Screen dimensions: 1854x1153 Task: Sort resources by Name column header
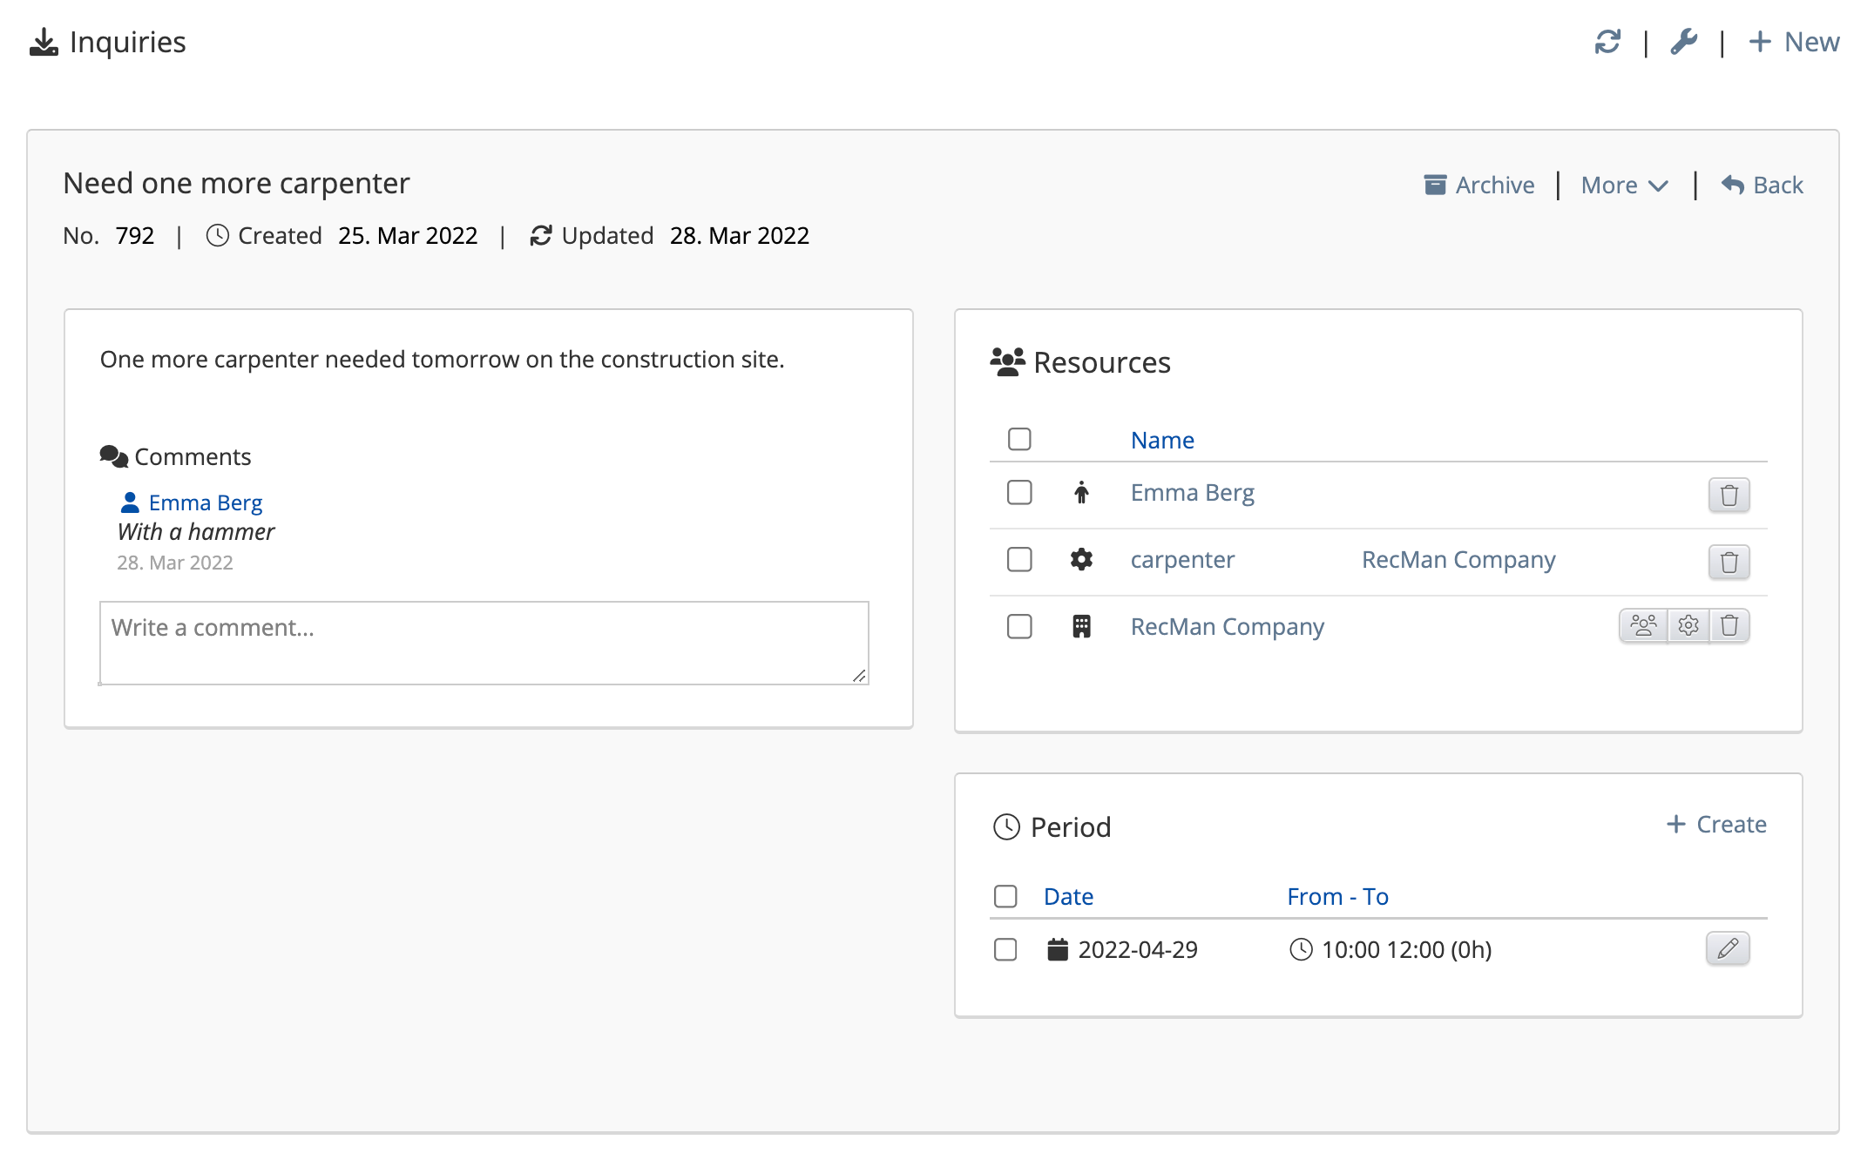(1161, 440)
